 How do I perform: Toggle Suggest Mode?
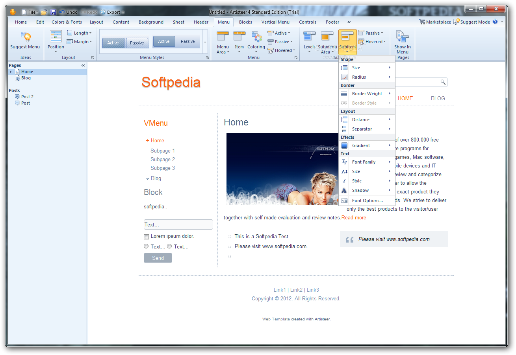pyautogui.click(x=471, y=22)
